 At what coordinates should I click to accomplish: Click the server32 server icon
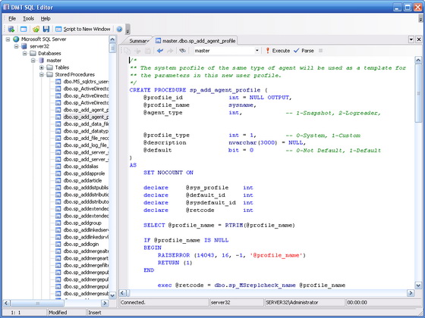tap(24, 46)
